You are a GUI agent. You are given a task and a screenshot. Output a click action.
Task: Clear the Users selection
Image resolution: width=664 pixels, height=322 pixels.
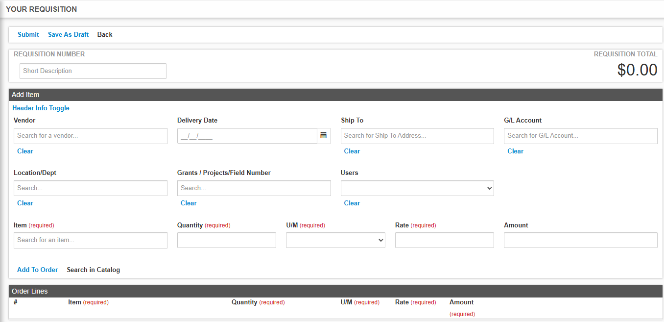tap(352, 202)
